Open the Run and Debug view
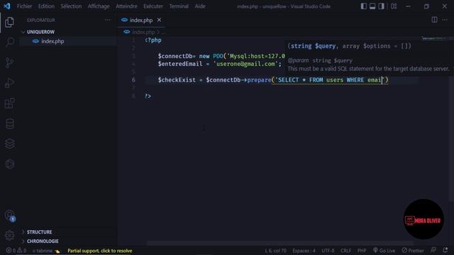The height and width of the screenshot is (255, 454). pos(9,84)
